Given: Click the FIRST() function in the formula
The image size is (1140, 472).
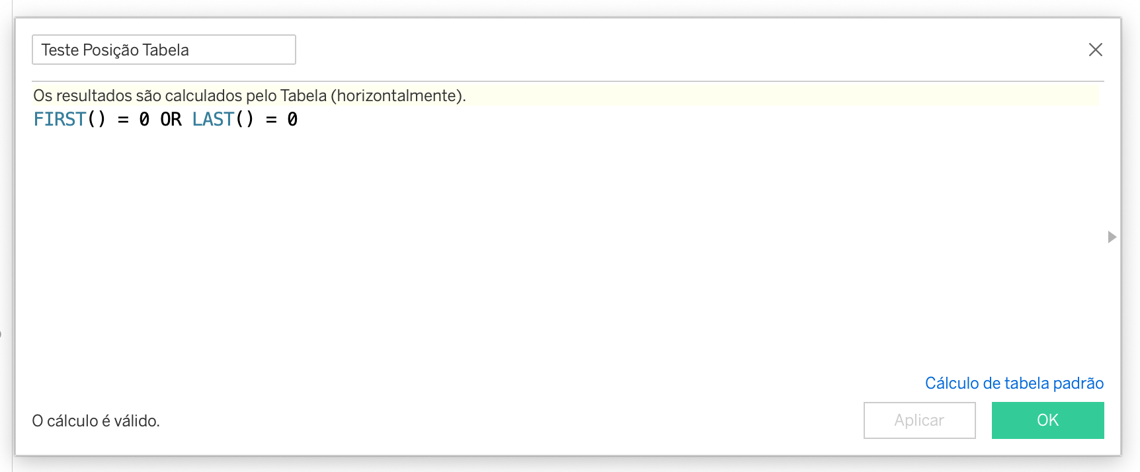Looking at the screenshot, I should coord(61,119).
